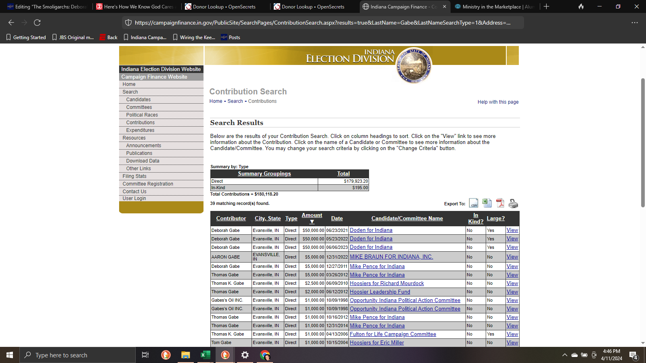Sort by Candidate/Committee Name column
The image size is (646, 363).
(x=407, y=219)
